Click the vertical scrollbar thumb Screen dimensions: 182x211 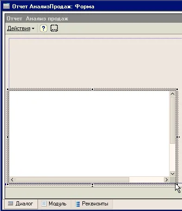(172, 120)
